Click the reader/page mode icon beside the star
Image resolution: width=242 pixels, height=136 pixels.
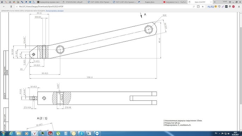(198, 7)
